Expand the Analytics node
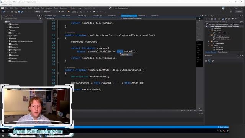 click(8, 36)
